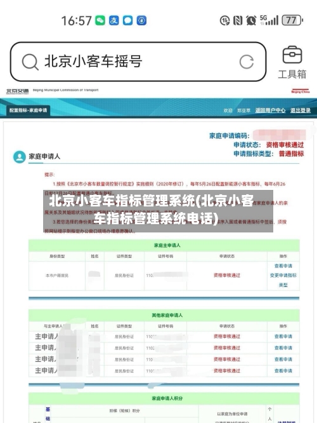This screenshot has width=317, height=423.
Task: Tap the battery level indicator showing 77
Action: click(x=292, y=20)
